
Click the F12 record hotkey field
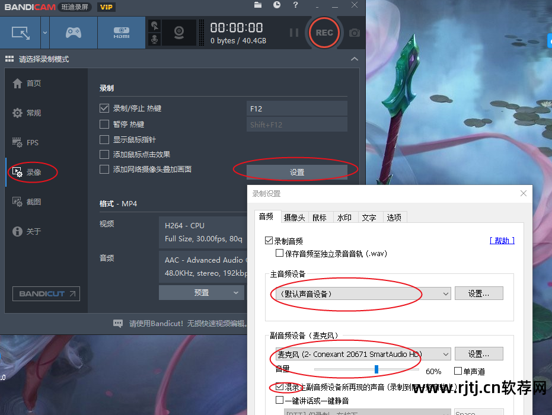point(297,108)
